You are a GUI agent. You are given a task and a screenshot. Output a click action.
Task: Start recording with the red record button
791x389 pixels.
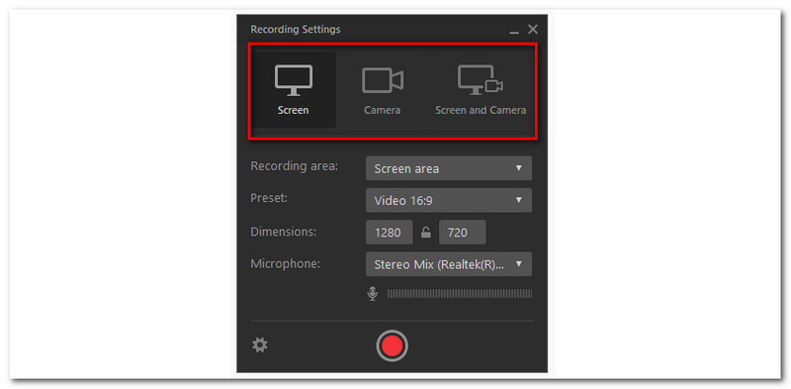tap(392, 345)
